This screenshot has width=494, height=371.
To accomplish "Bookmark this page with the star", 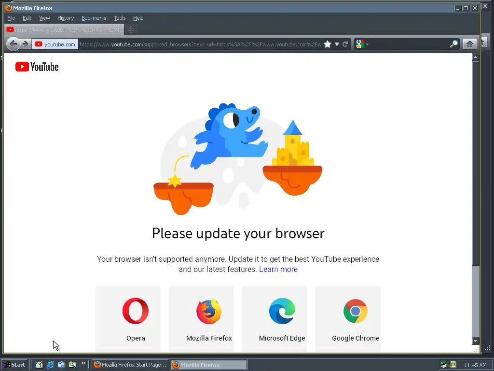I will [x=328, y=44].
